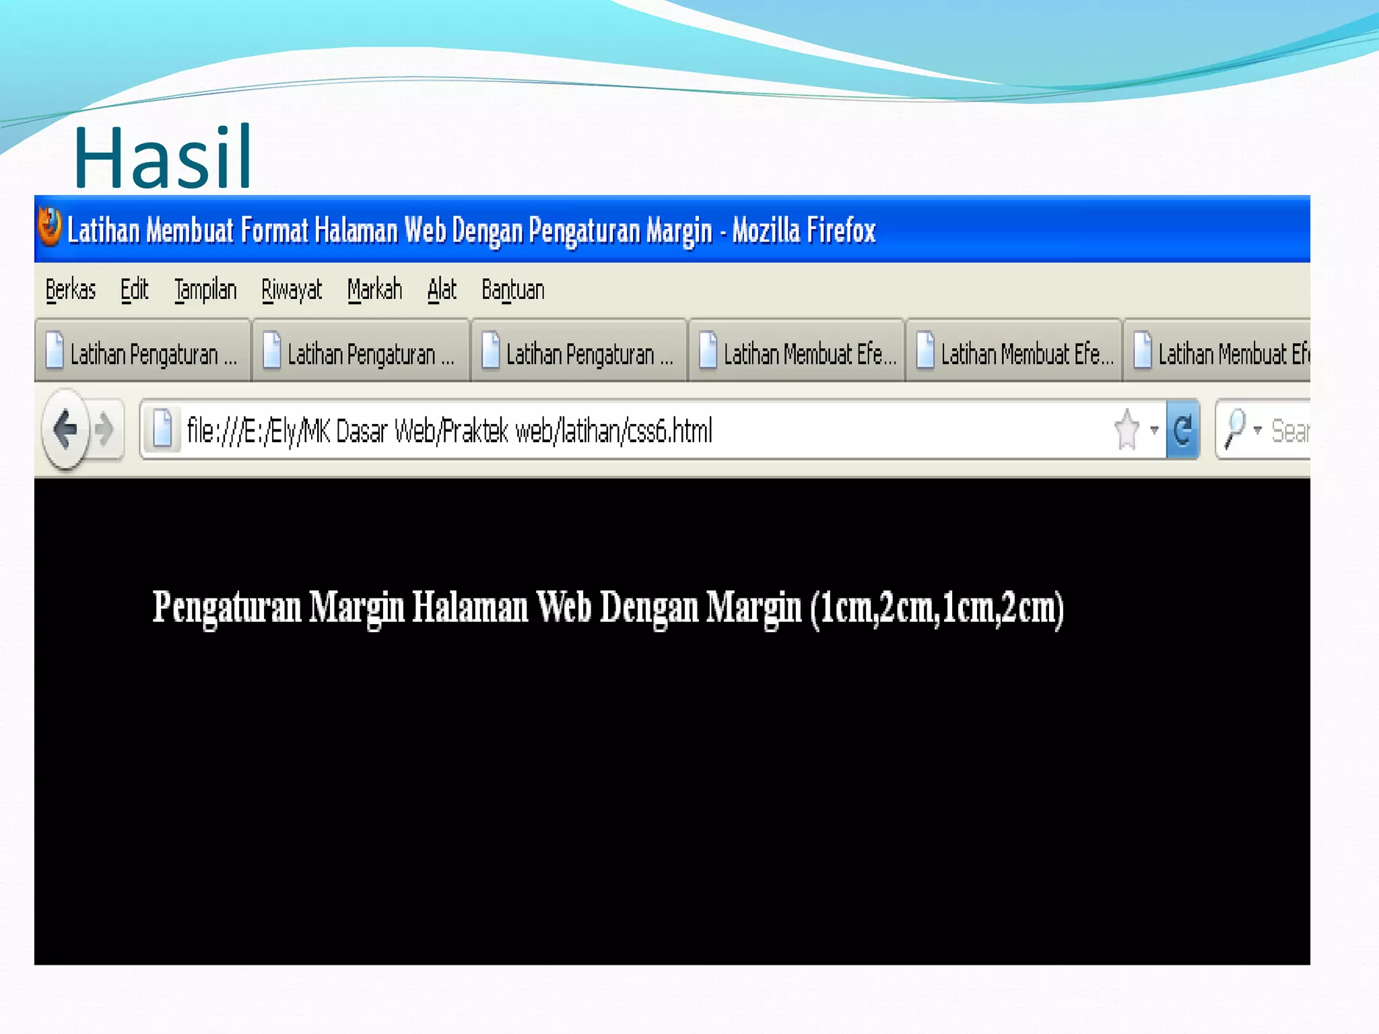Click the forward arrow navigation button
Screen dimensions: 1379x1034
[105, 429]
